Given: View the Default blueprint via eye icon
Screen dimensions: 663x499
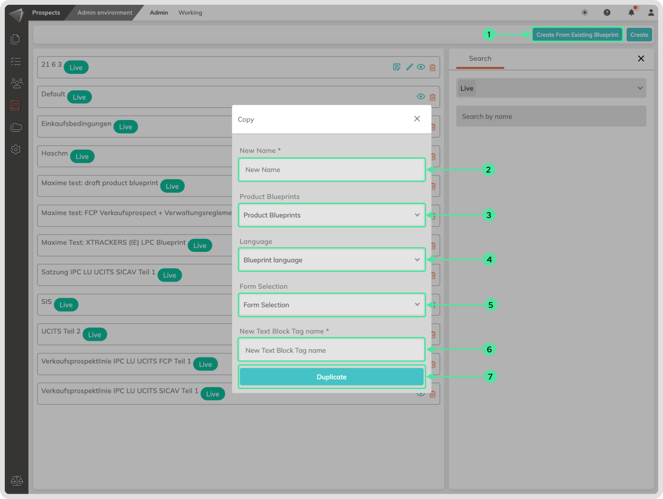Looking at the screenshot, I should pyautogui.click(x=421, y=97).
